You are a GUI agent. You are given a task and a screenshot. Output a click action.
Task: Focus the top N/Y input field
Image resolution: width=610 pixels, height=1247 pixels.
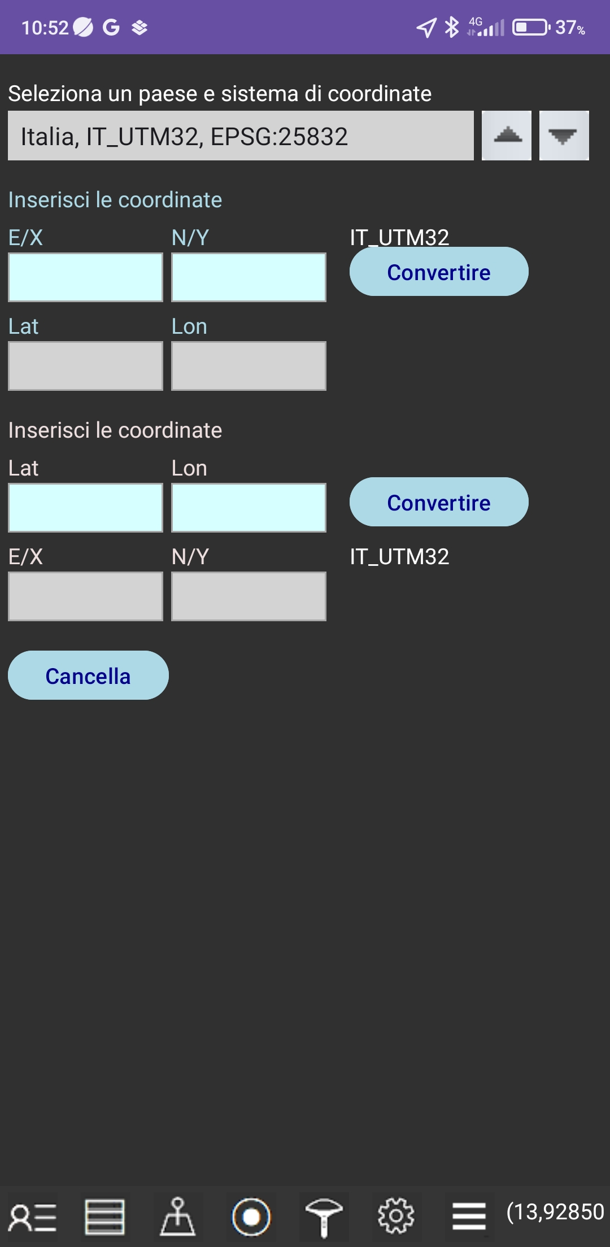(x=249, y=277)
